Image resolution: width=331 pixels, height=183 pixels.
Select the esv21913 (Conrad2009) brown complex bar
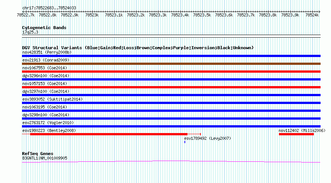(x=171, y=64)
